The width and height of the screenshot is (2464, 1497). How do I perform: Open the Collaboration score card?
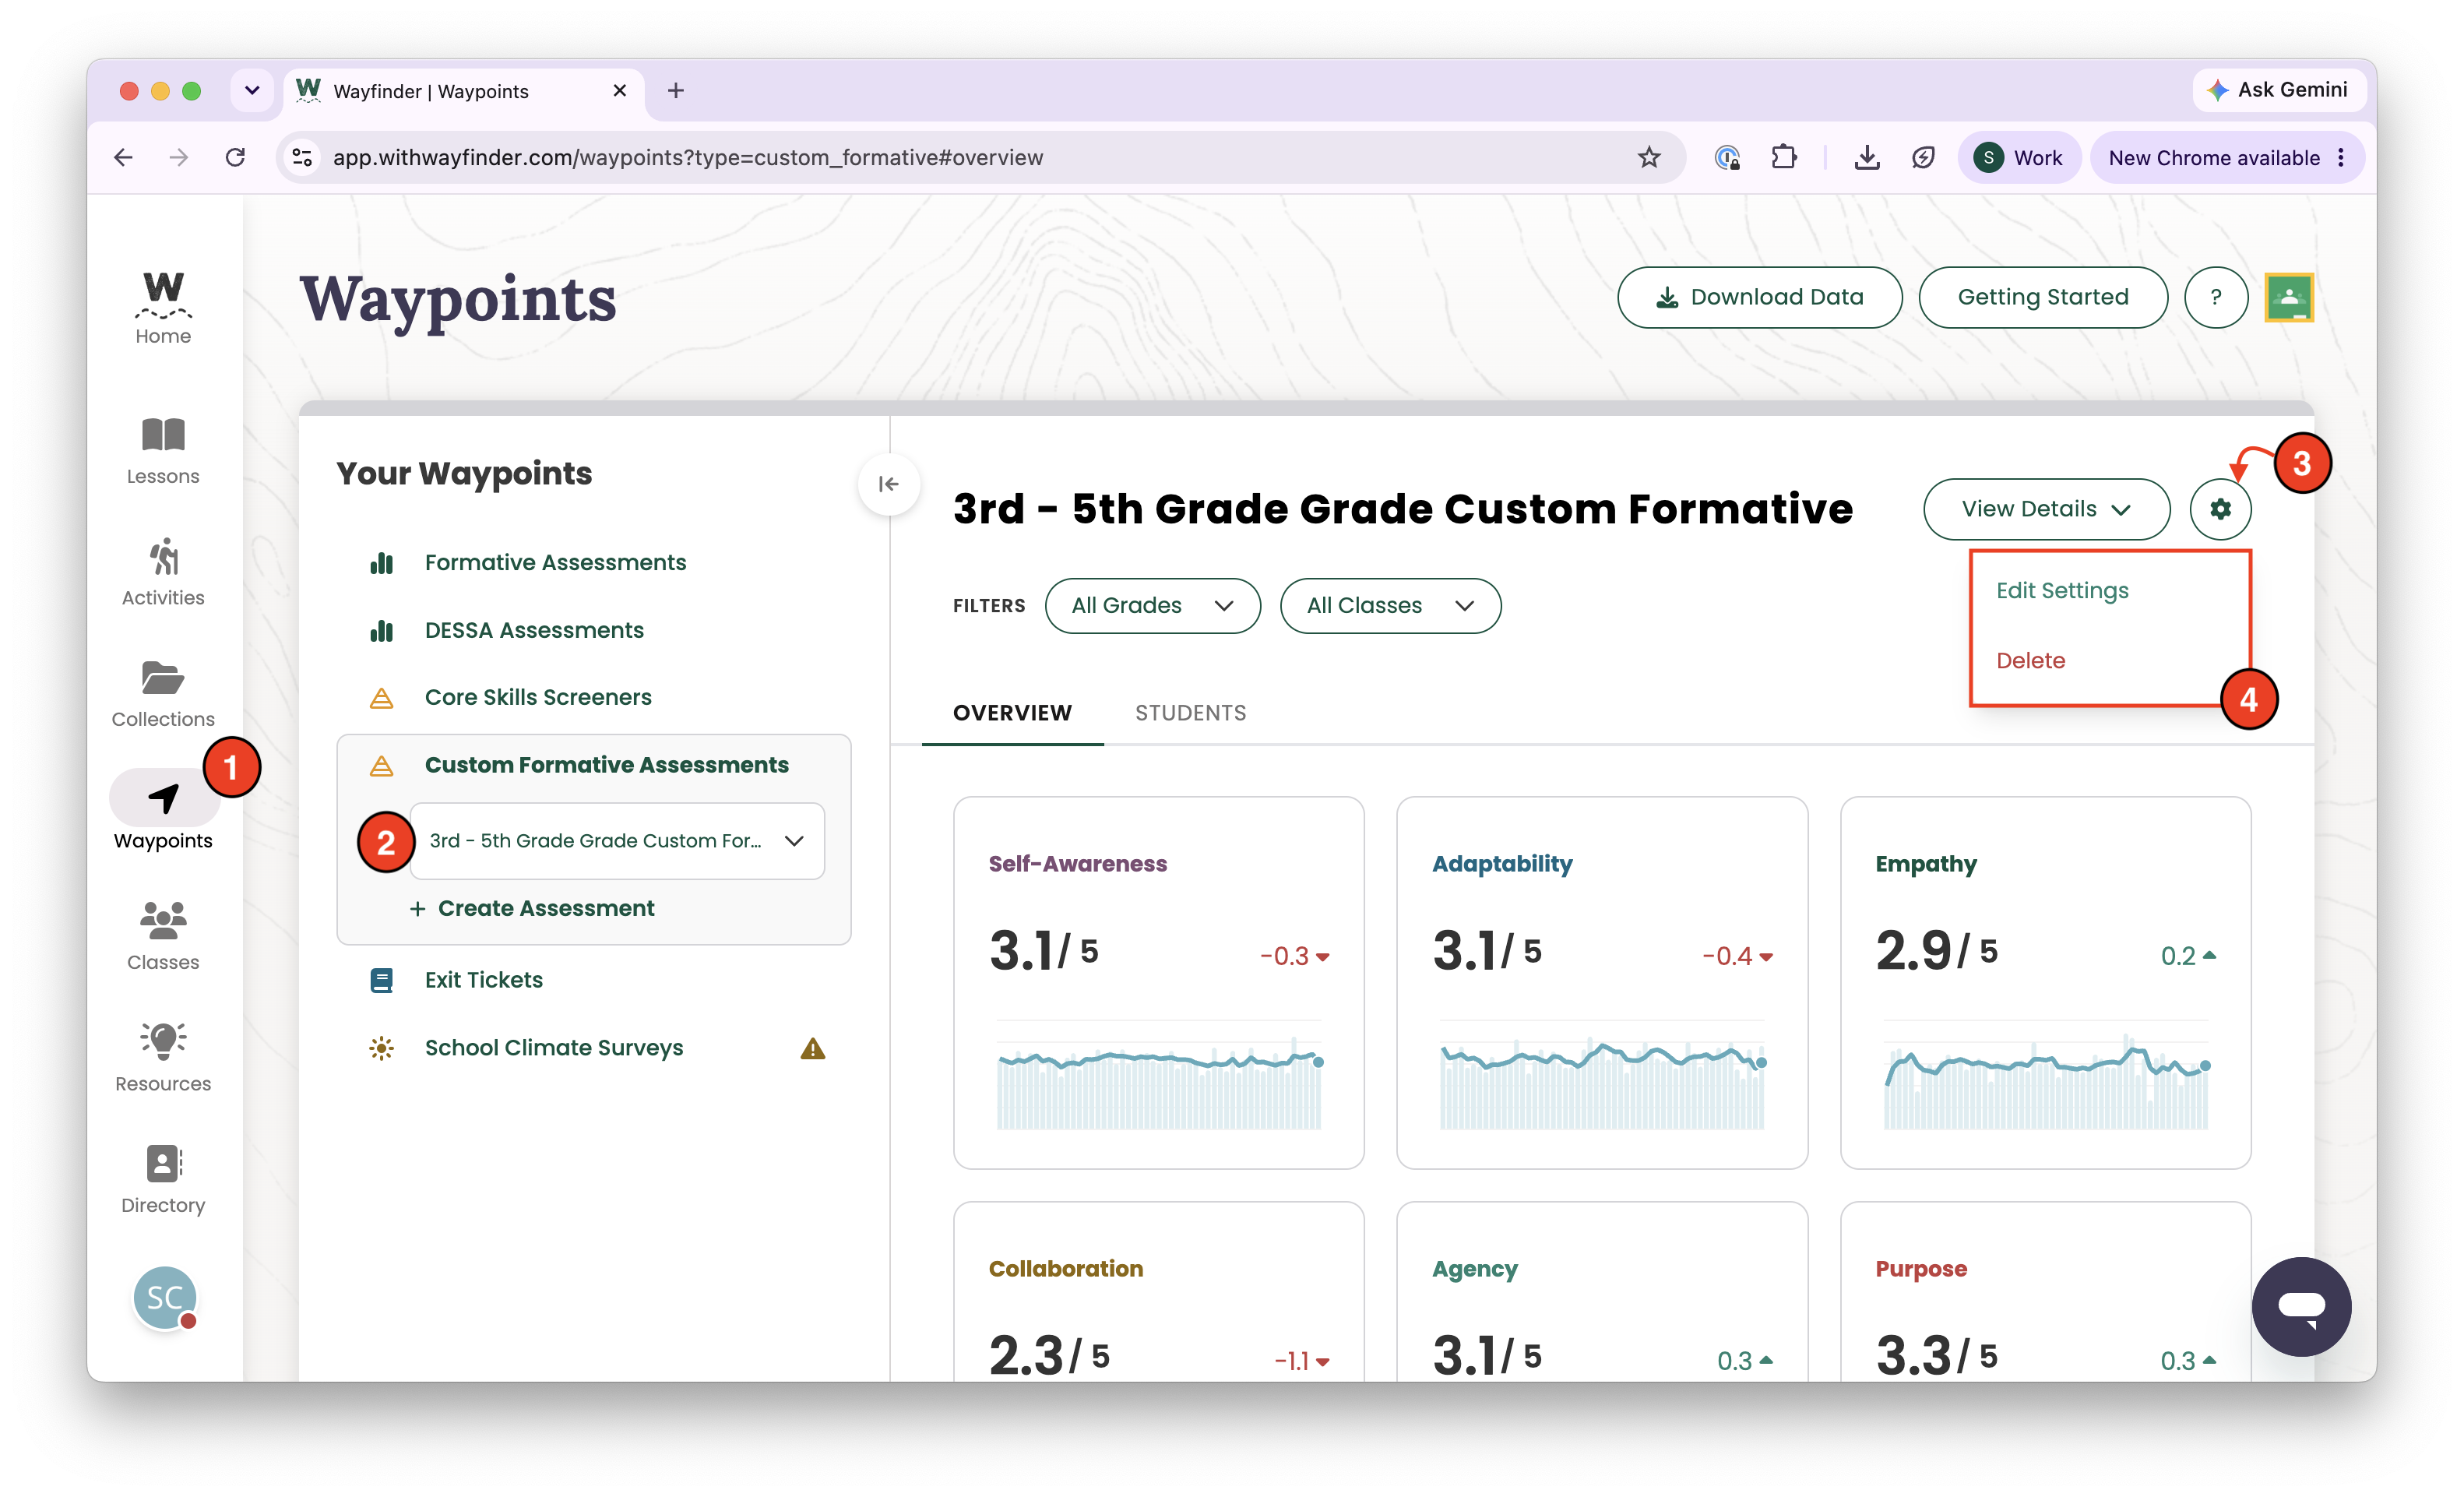1158,1292
